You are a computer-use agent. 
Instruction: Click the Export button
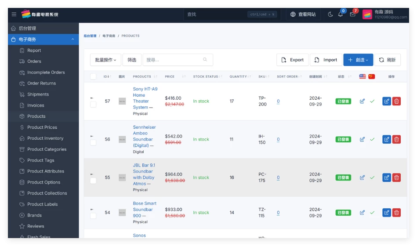coord(292,60)
